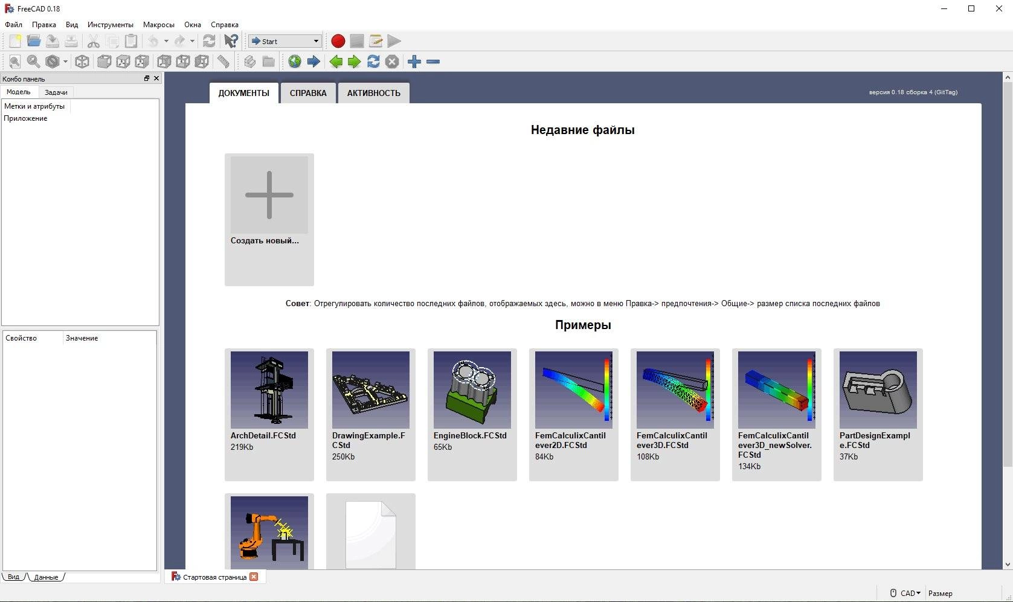Viewport: 1013px width, 602px height.
Task: Click Приложение in model tree
Action: pos(25,118)
